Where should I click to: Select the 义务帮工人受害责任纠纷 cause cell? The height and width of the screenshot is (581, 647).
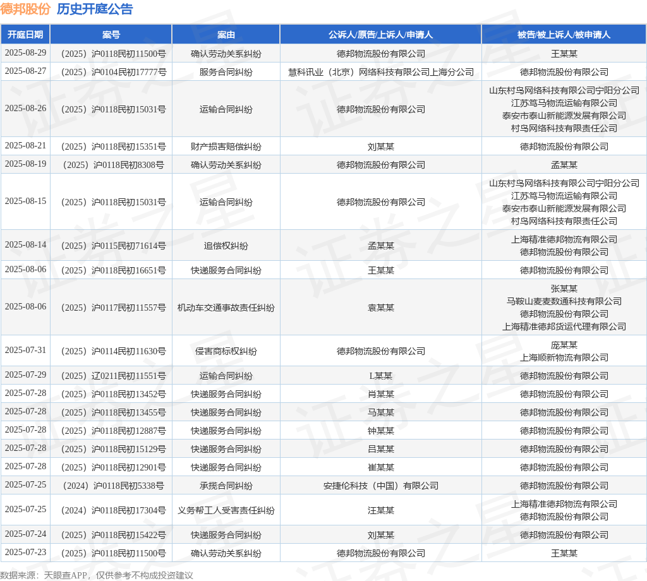click(226, 510)
